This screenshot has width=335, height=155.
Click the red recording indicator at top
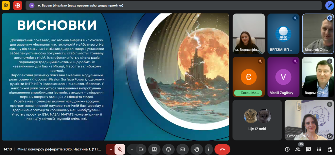pyautogui.click(x=17, y=5)
